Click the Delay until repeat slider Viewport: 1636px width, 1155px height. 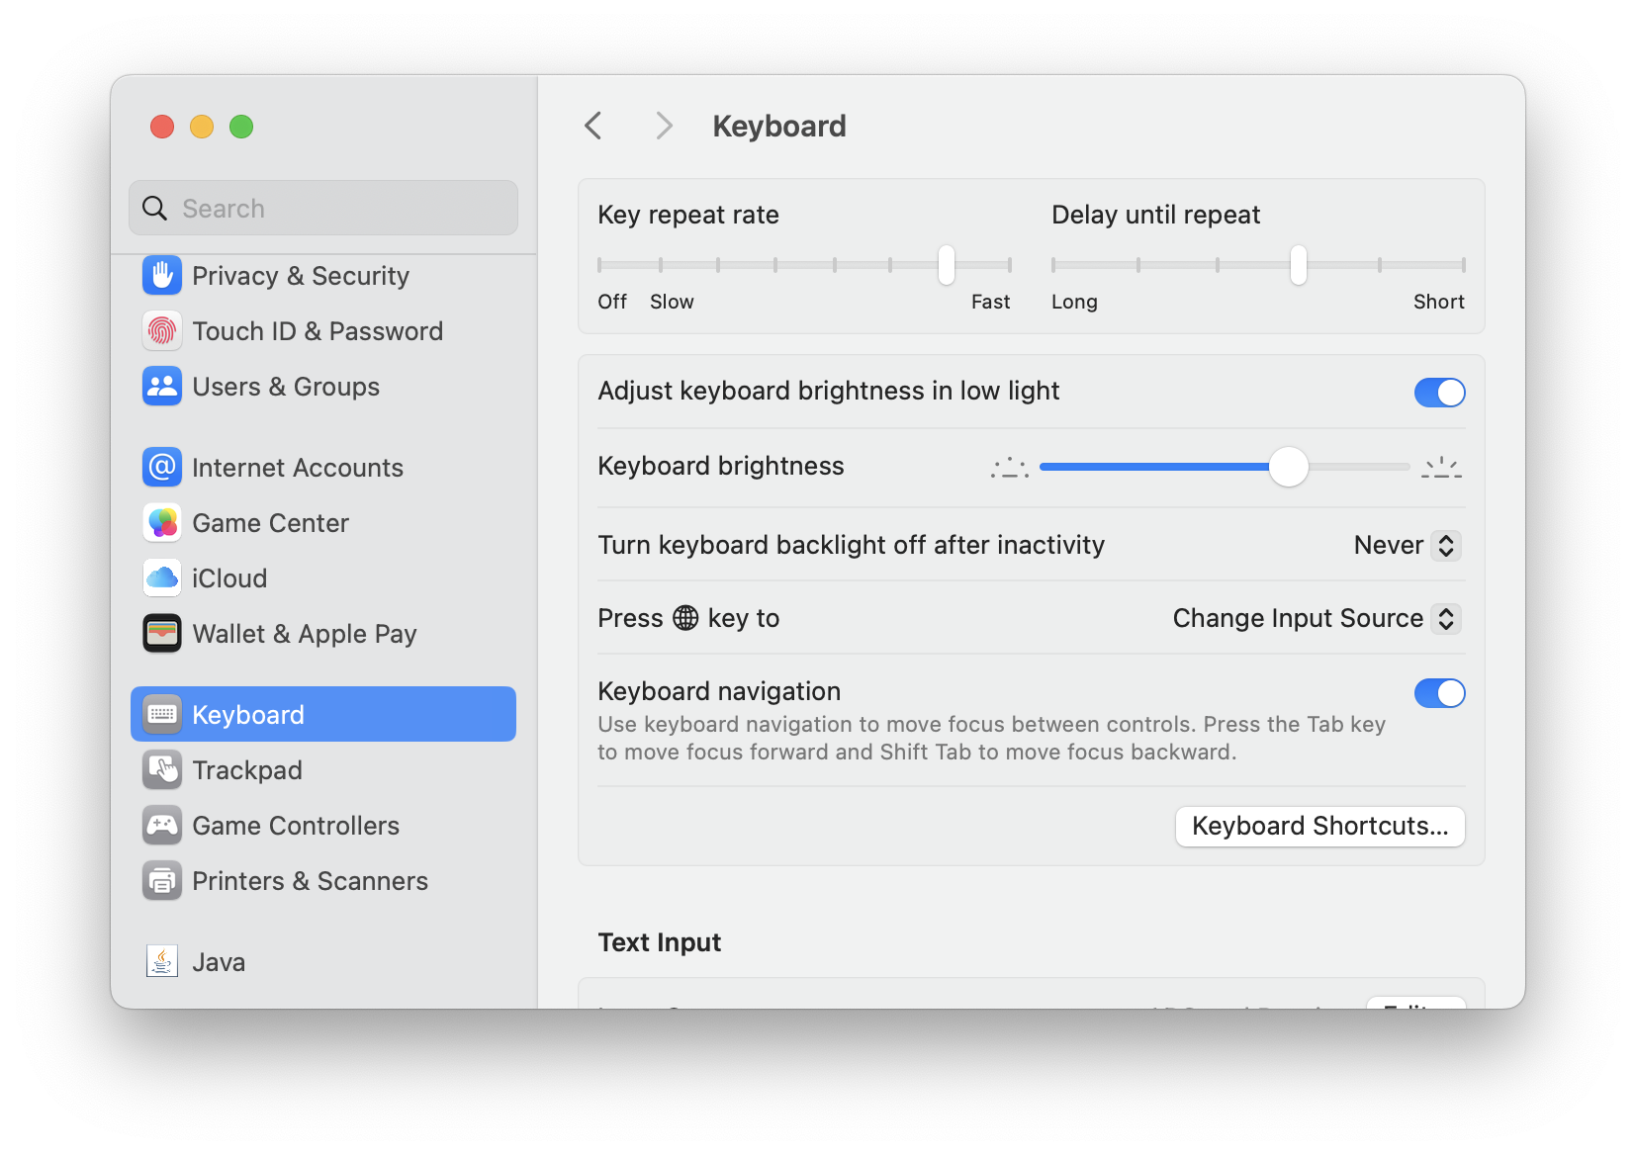(1258, 265)
